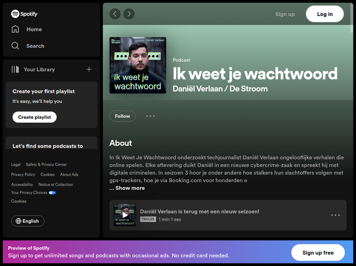This screenshot has height=266, width=356.
Task: Click the Legal footer link
Action: (x=16, y=165)
